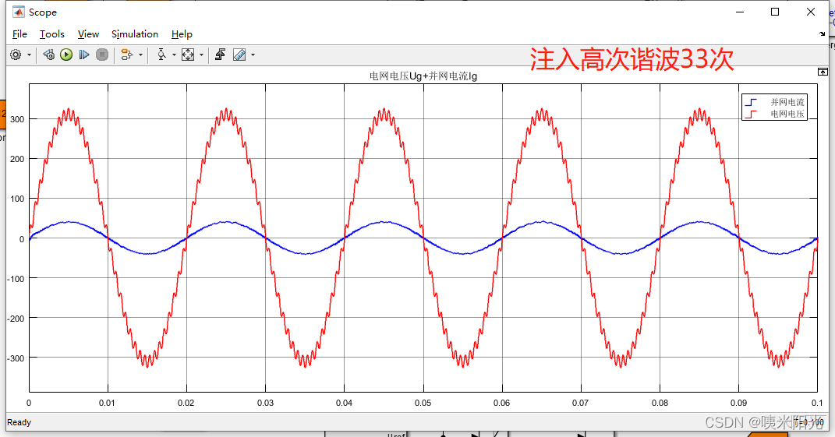The width and height of the screenshot is (835, 437).
Task: Click the grayed Stop simulation button
Action: click(x=102, y=55)
